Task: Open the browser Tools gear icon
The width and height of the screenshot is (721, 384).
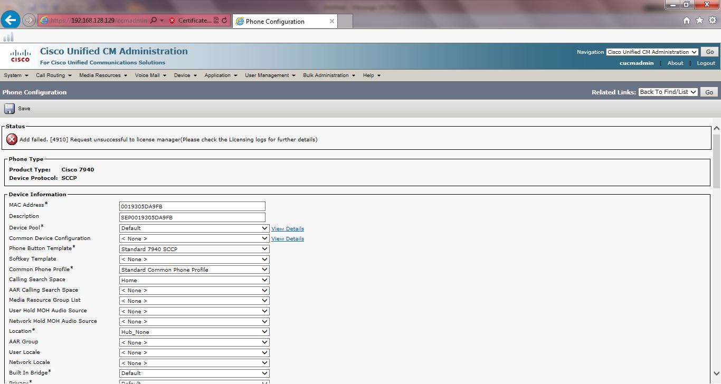Action: tap(713, 21)
